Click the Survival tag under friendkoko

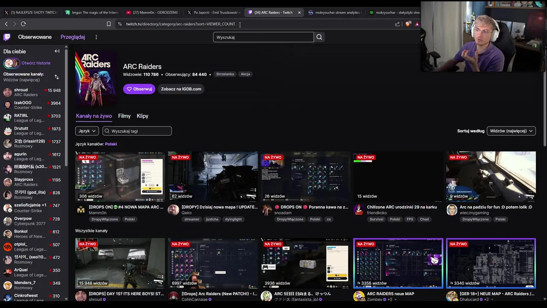pyautogui.click(x=376, y=219)
